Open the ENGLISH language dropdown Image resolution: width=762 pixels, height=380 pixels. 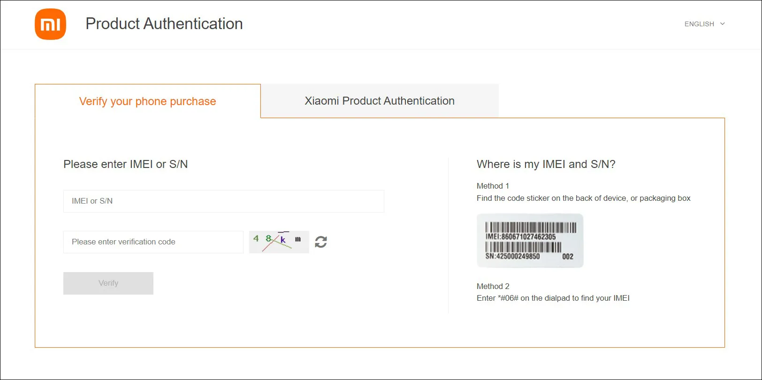click(x=704, y=24)
